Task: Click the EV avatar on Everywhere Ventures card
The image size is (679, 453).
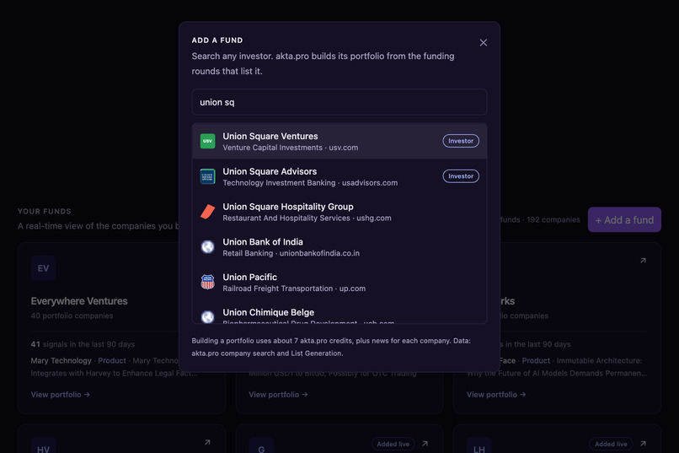Action: (43, 268)
